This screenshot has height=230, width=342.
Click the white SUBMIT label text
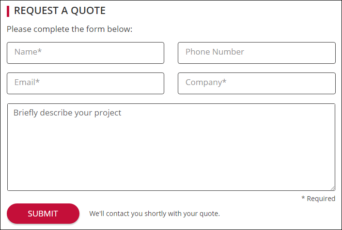(43, 214)
